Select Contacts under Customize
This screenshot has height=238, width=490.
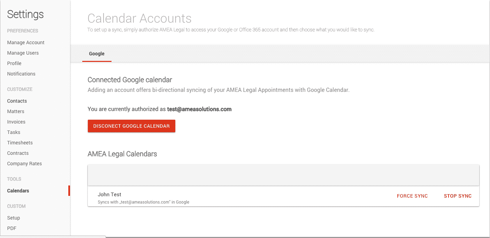17,101
